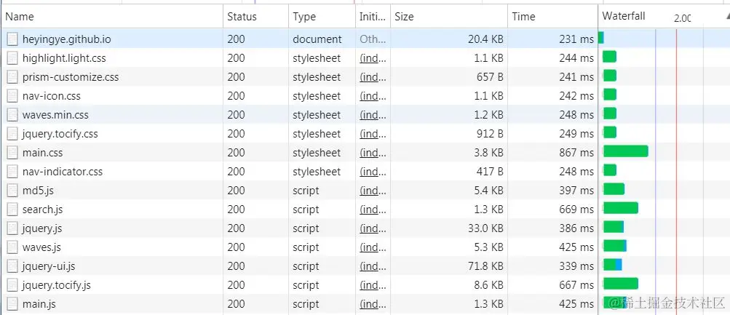Select the jquery.tocify.js request name
Viewport: 730px width, 315px height.
point(56,285)
